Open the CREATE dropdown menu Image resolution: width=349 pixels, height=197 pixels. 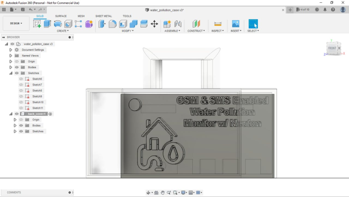coord(63,31)
